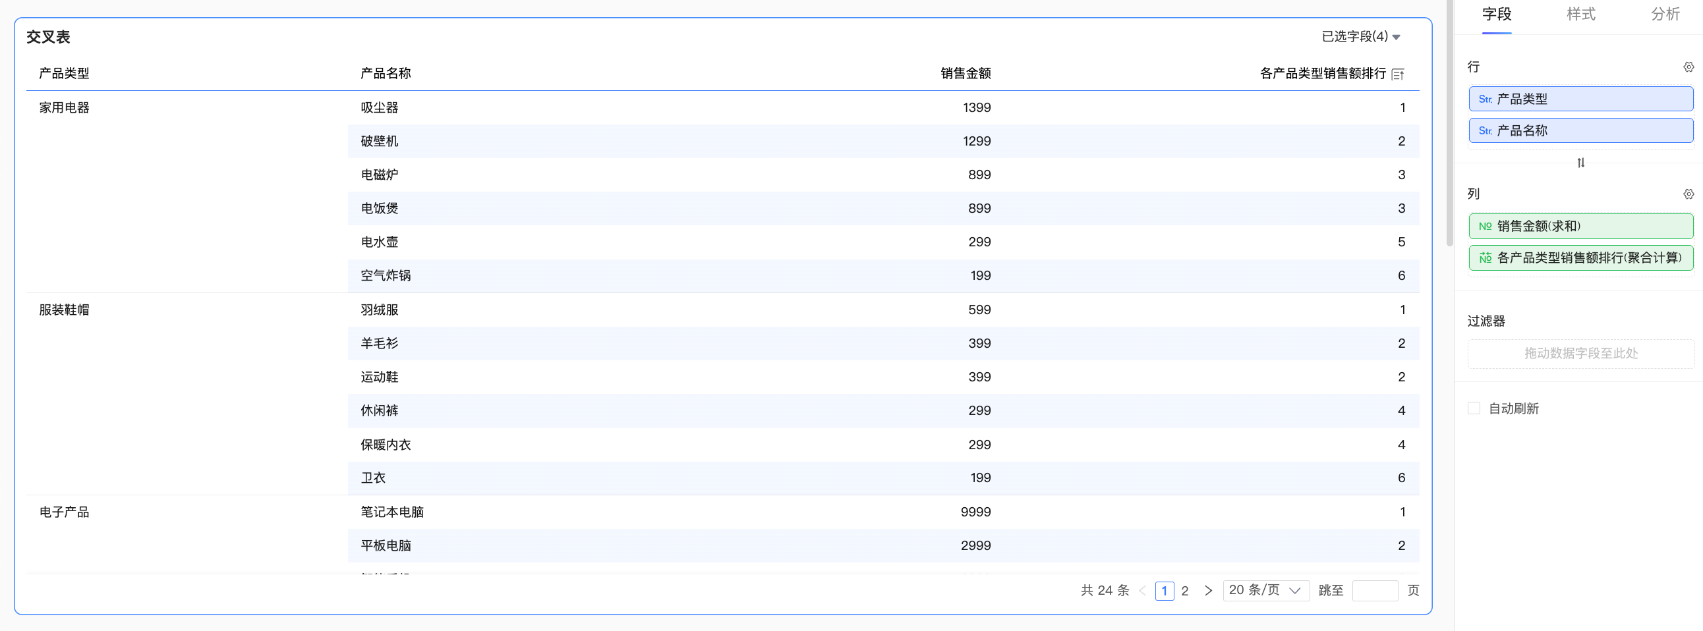This screenshot has height=631, width=1703.
Task: Select the 产品名称 row field pill
Action: tap(1580, 131)
